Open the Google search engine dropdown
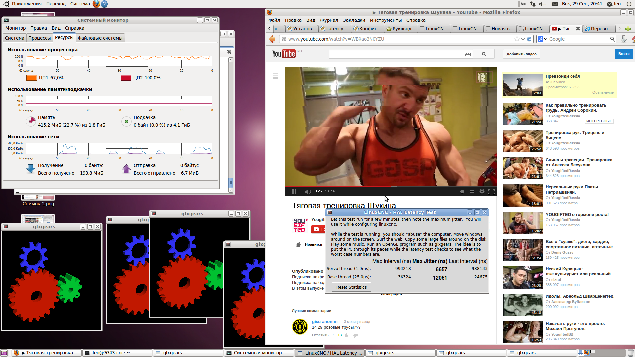 [x=543, y=39]
